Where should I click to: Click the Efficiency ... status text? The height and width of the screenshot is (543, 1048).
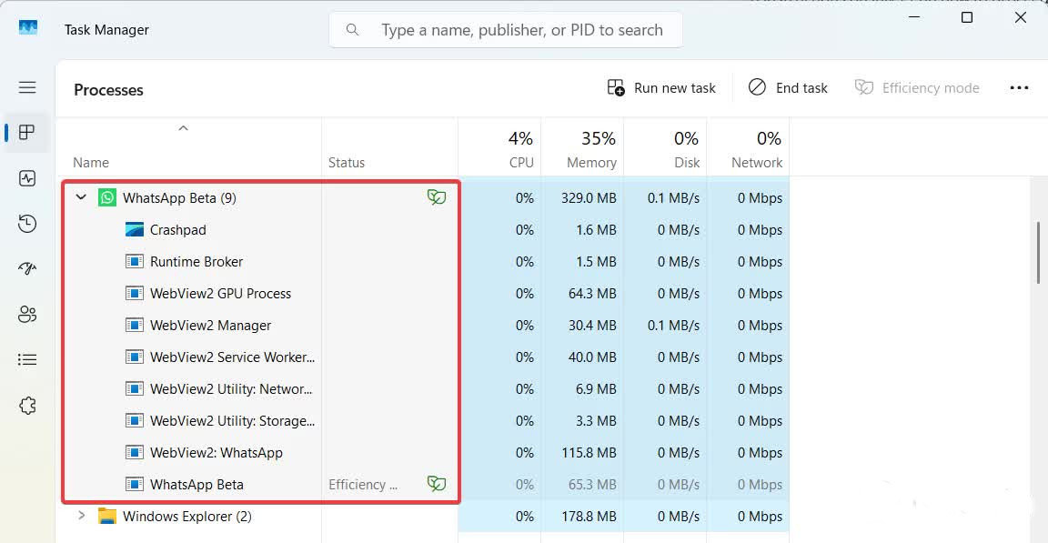click(363, 484)
